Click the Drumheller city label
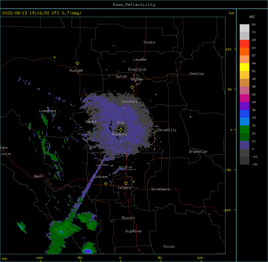The width and height of the screenshot is (268, 262). coord(198,152)
